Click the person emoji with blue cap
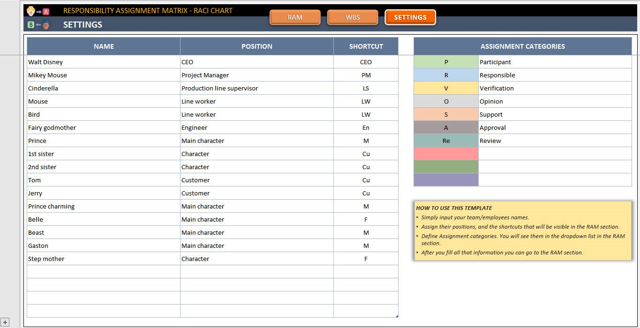The image size is (640, 328). 45,25
